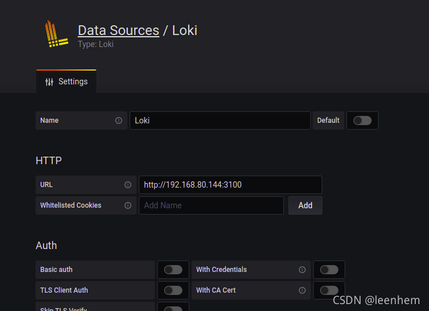The height and width of the screenshot is (311, 429).
Task: Click the Whitelisted Cookies info icon
Action: [128, 205]
